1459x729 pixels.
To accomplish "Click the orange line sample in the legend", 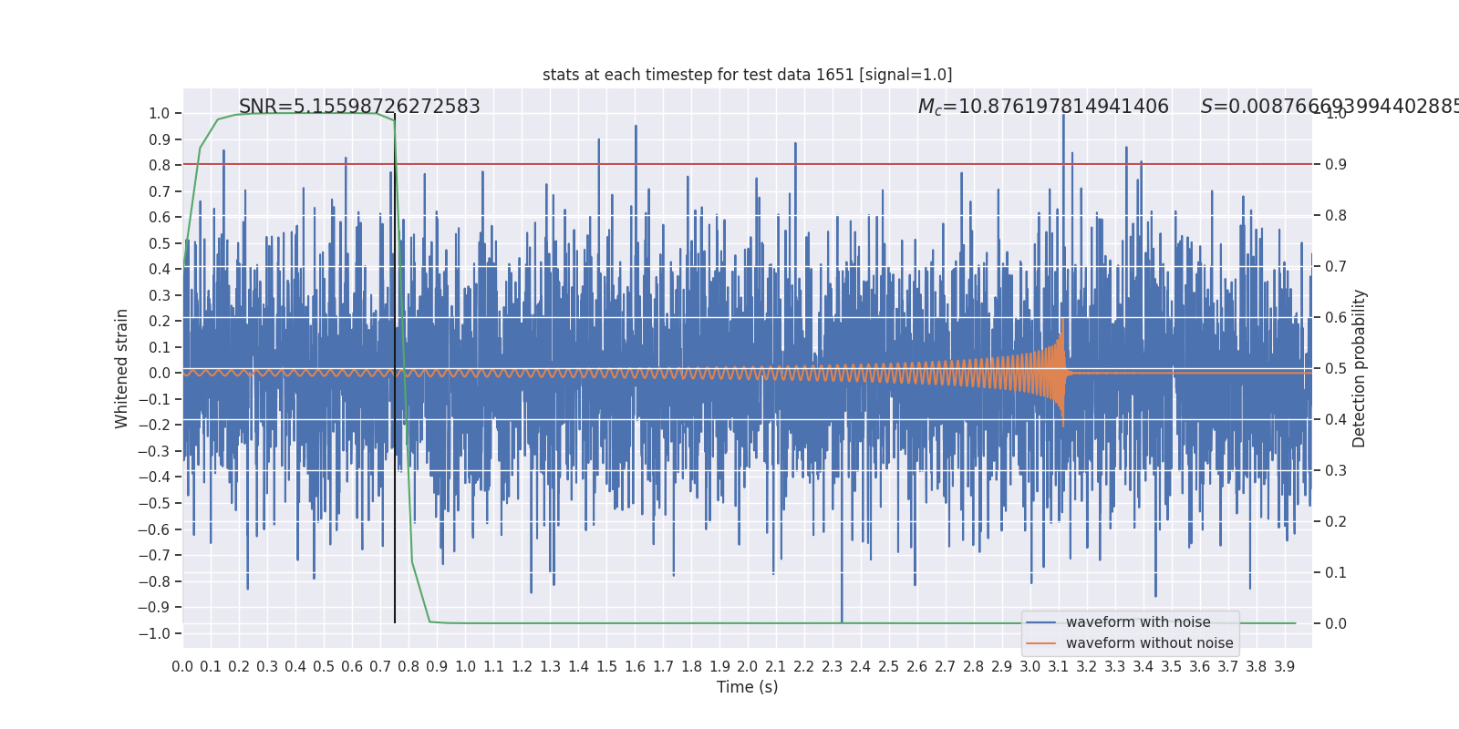I will click(x=1041, y=643).
